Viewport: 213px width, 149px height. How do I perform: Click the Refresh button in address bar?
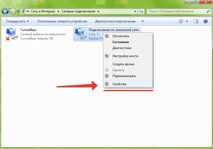pos(141,11)
